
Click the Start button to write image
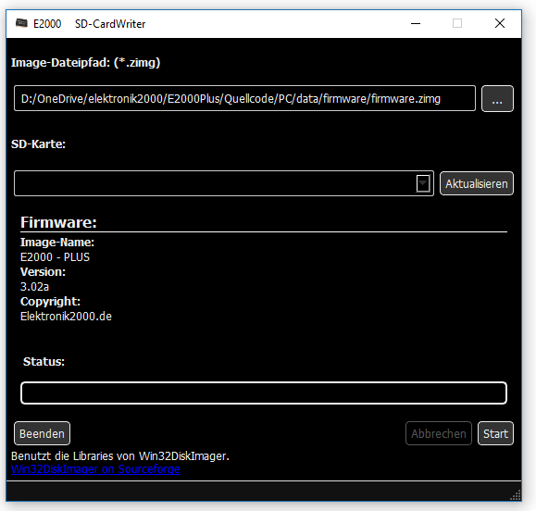(495, 433)
